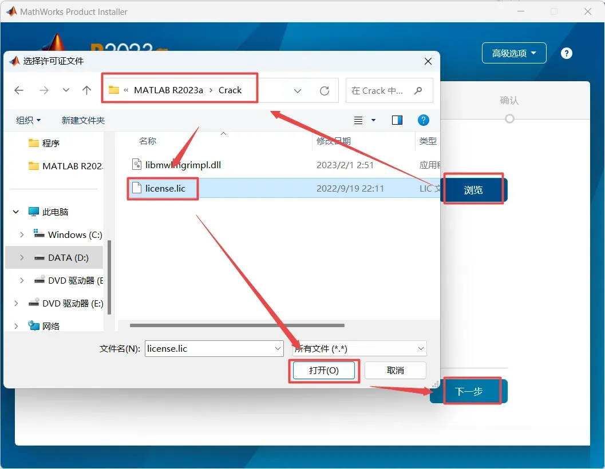Click MathWorks logo in installer title bar
605x469 pixels.
coord(11,11)
